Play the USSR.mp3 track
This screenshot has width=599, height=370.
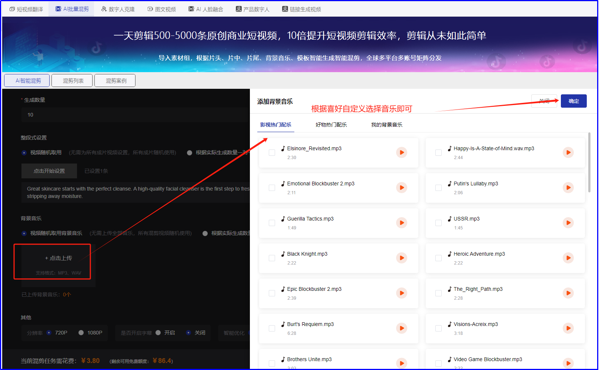pos(568,223)
